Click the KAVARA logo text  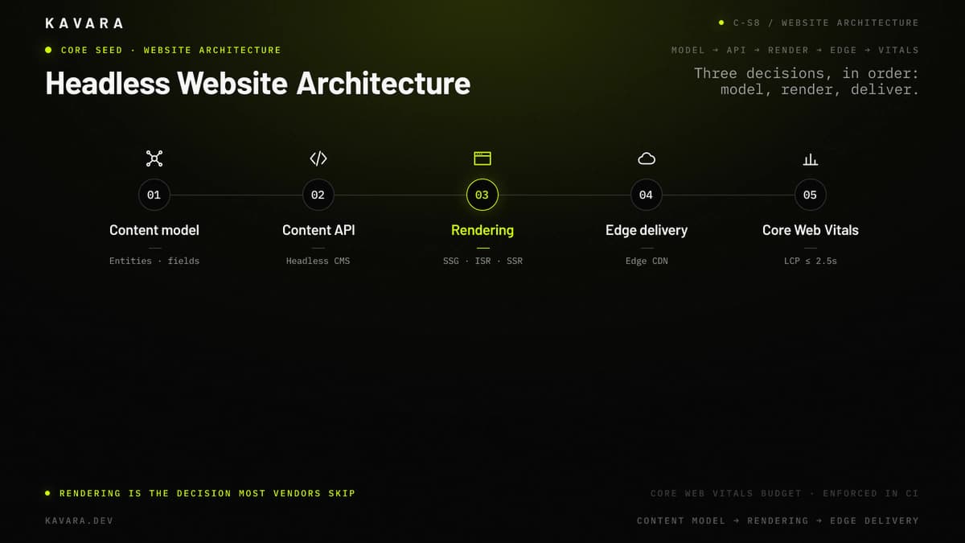(x=84, y=23)
